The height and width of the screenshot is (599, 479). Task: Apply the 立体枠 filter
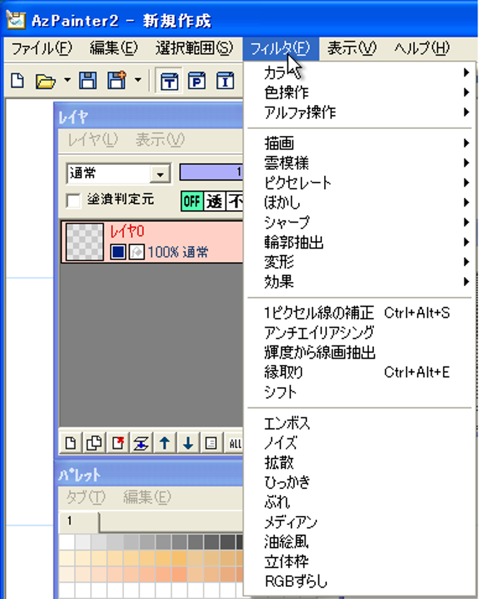(x=359, y=562)
